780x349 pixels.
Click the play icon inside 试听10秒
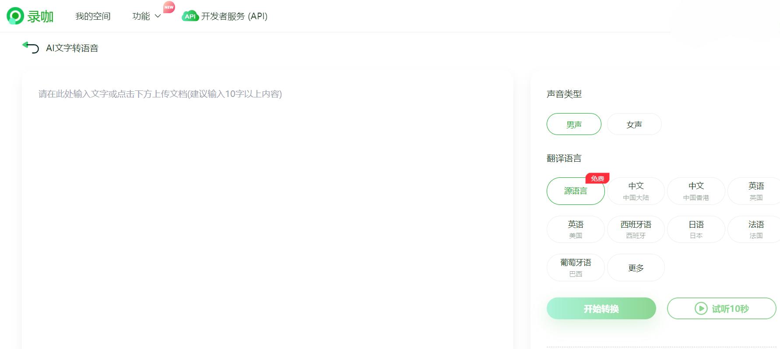coord(701,308)
